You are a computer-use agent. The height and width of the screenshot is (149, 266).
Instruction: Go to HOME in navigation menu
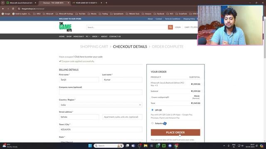point(62,36)
